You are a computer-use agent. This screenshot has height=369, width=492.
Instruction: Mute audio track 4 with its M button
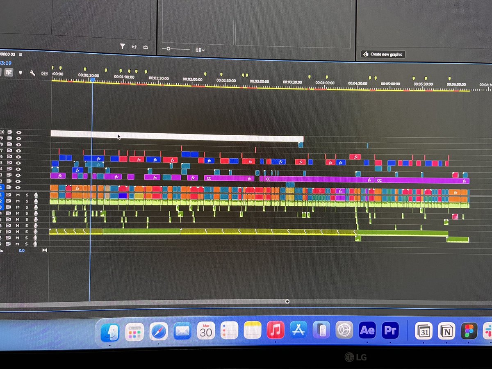coord(18,213)
